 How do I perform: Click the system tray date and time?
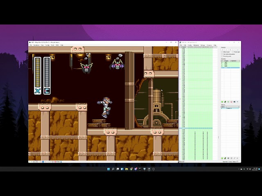tap(255, 169)
